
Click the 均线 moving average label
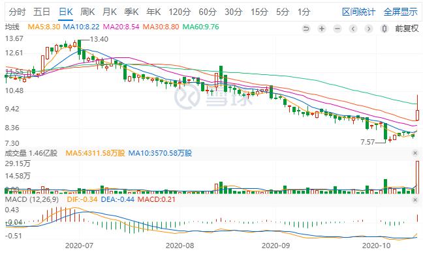[x=12, y=27]
